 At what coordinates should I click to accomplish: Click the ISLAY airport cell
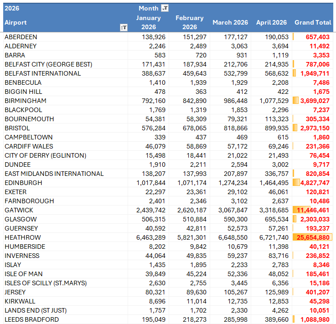click(13, 265)
